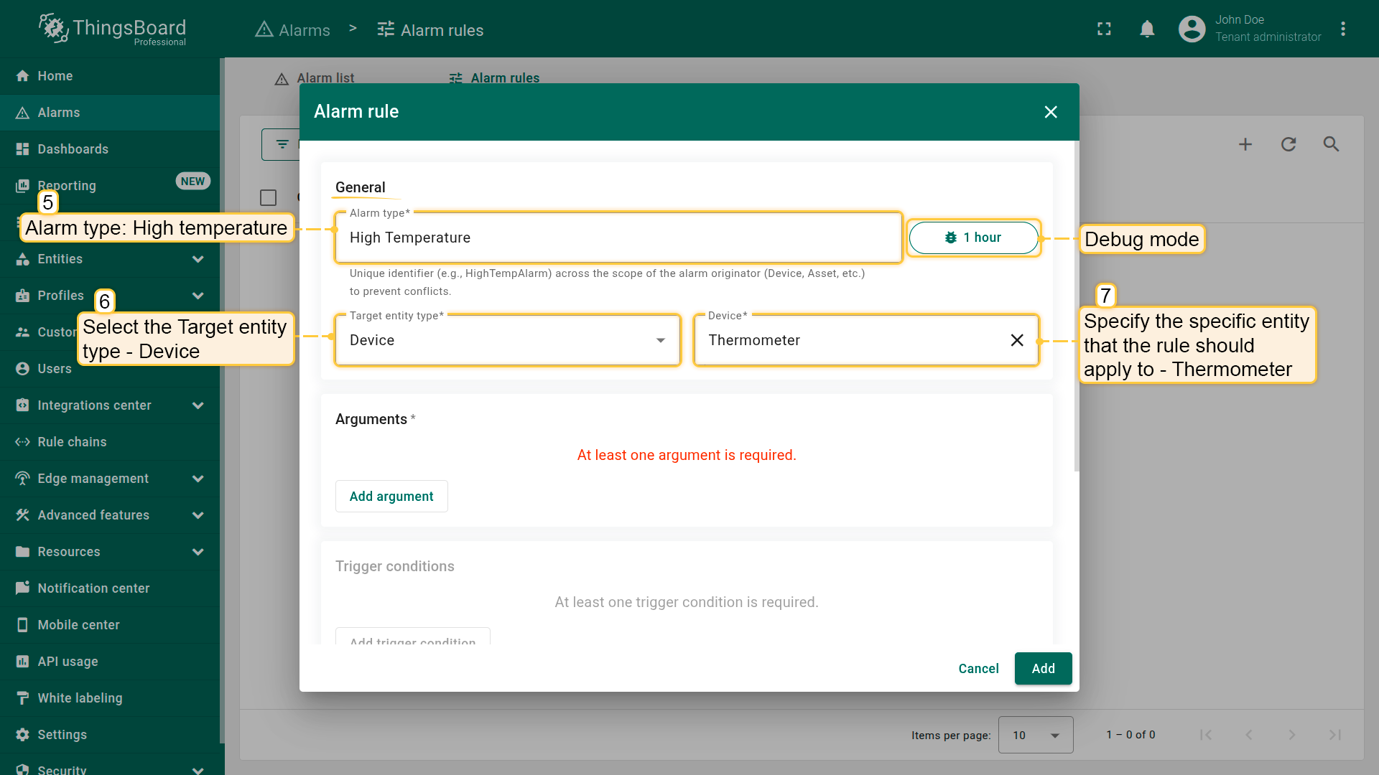Check the select-all checkbox in table header
This screenshot has width=1379, height=775.
(x=268, y=197)
